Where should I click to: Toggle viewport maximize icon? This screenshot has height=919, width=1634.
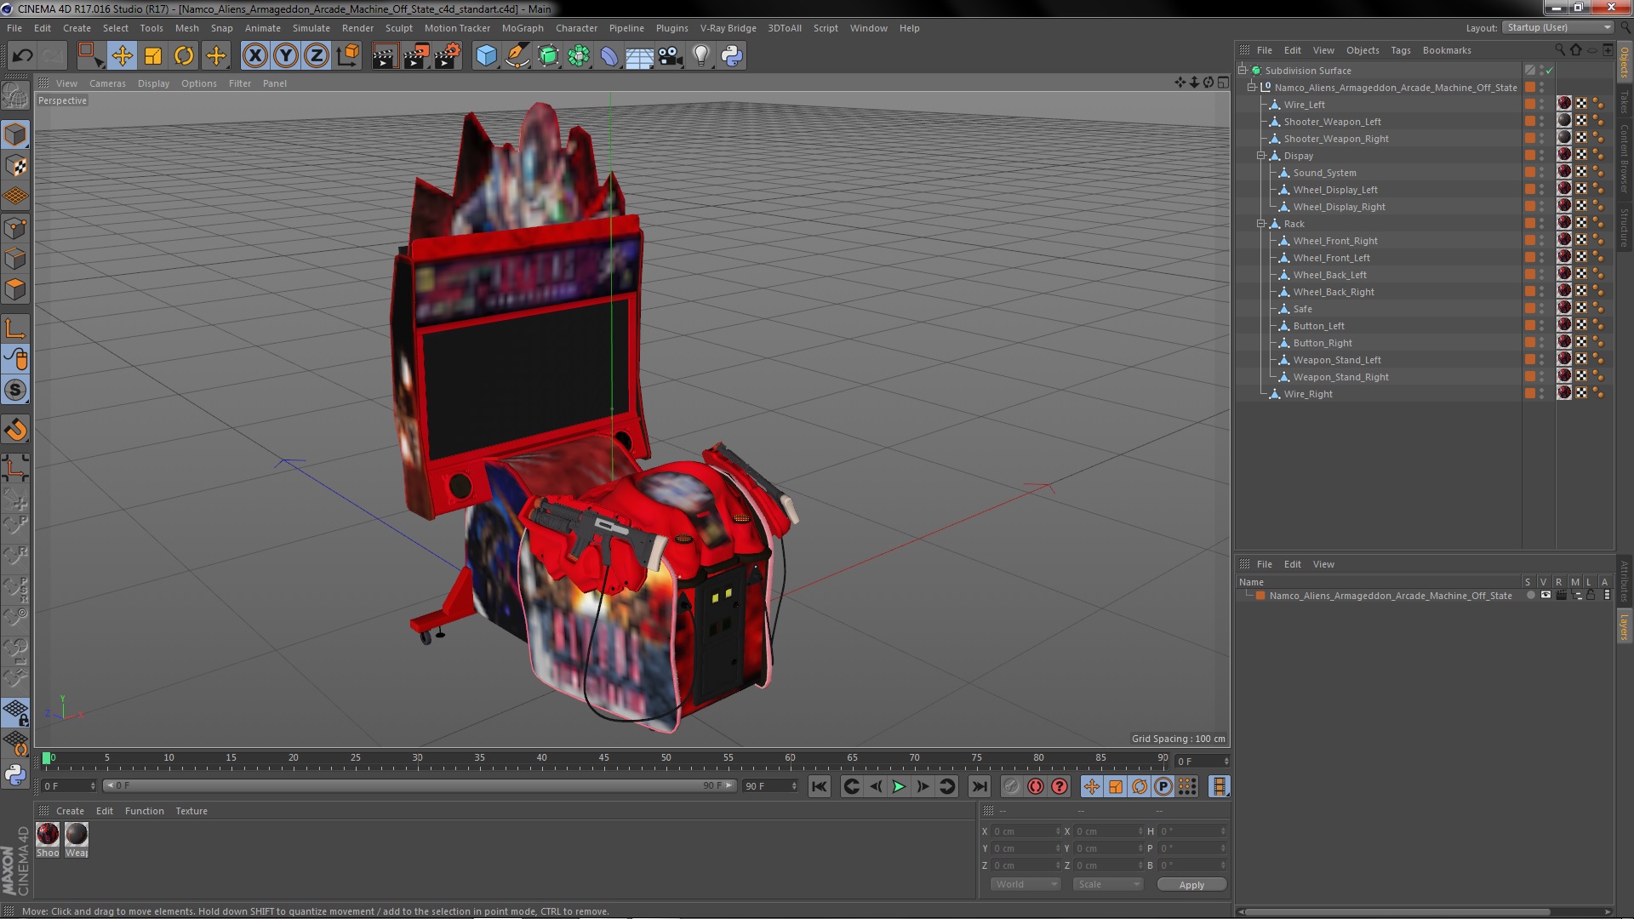coord(1223,83)
